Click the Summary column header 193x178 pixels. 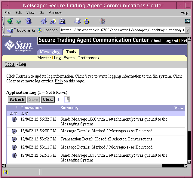coord(69,108)
